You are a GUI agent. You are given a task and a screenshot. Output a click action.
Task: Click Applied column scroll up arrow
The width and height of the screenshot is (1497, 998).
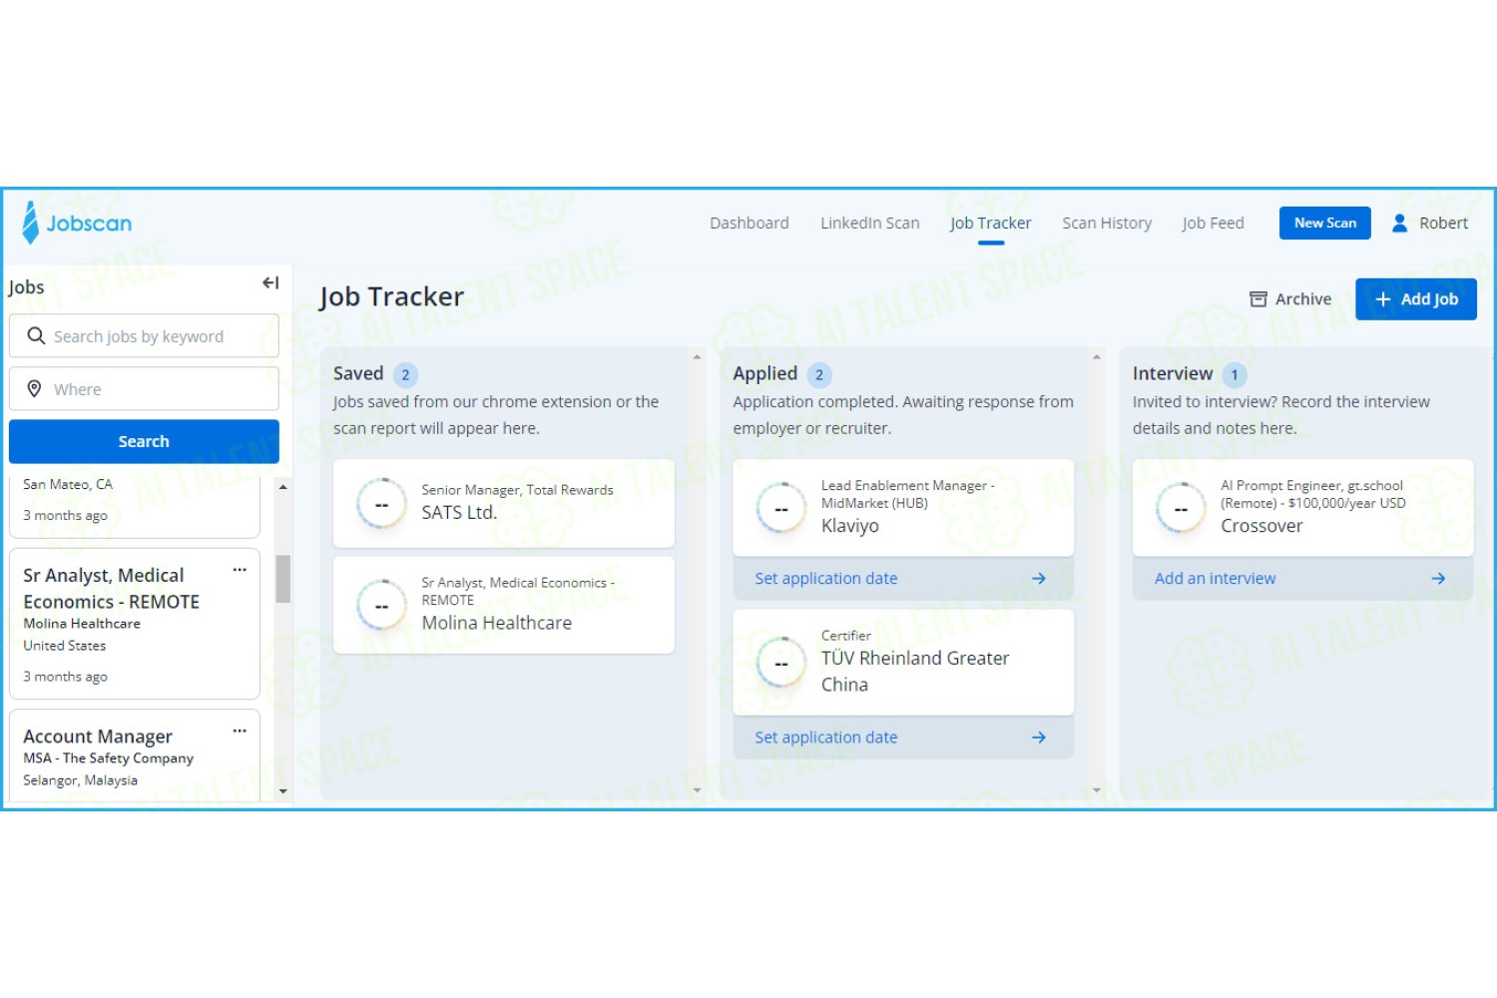tap(1097, 356)
